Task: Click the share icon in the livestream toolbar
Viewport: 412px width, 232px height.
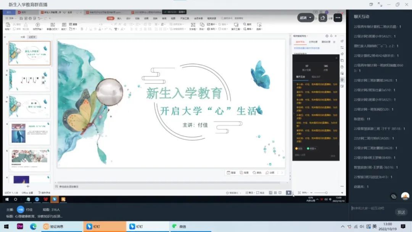Action: pos(323,18)
